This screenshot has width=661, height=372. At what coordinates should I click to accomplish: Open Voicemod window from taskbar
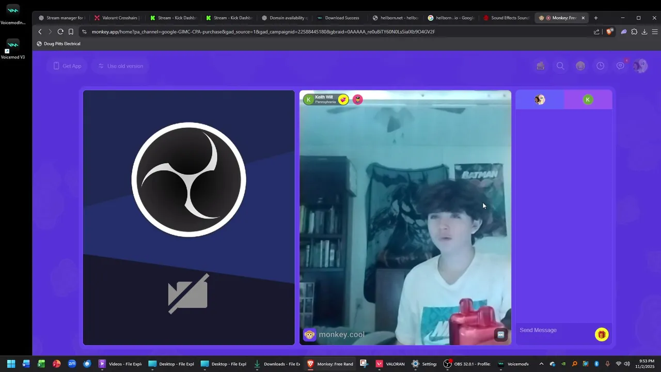coord(514,364)
